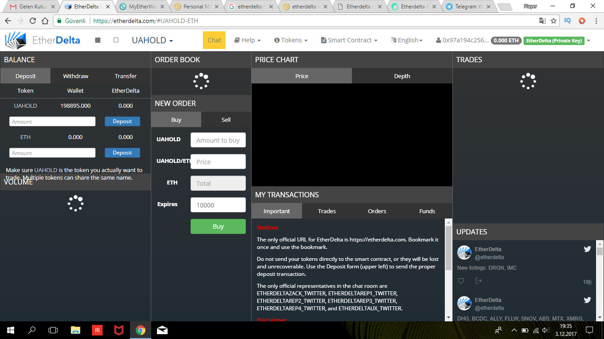
Task: Click Chrome back navigation arrow
Action: 8,21
